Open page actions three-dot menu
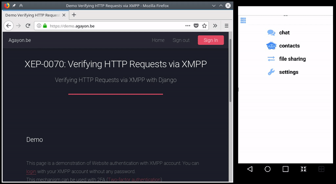This screenshot has width=336, height=184. [x=188, y=26]
